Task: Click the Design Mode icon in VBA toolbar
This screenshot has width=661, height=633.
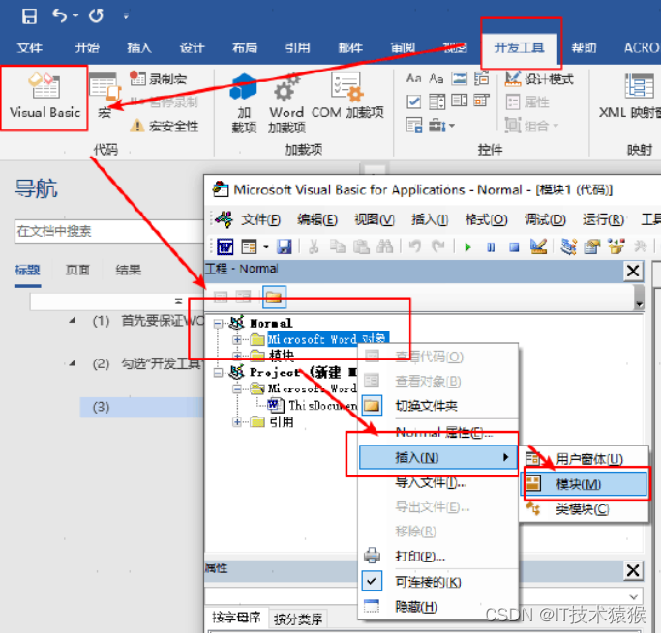Action: pos(538,246)
